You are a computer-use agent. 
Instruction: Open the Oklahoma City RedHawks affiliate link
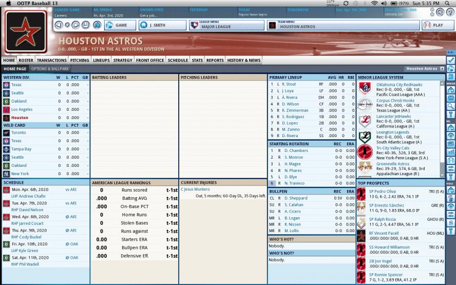(400, 85)
